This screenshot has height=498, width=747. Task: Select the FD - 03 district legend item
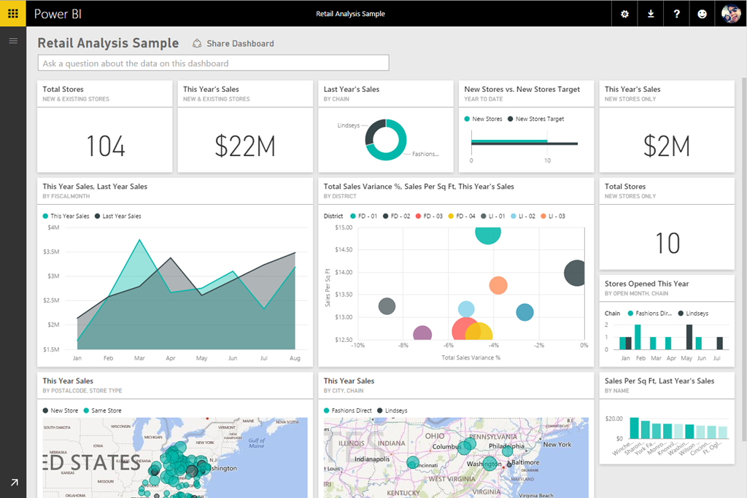[x=429, y=216]
